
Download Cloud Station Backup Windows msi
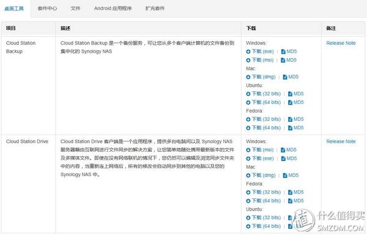tap(260, 60)
